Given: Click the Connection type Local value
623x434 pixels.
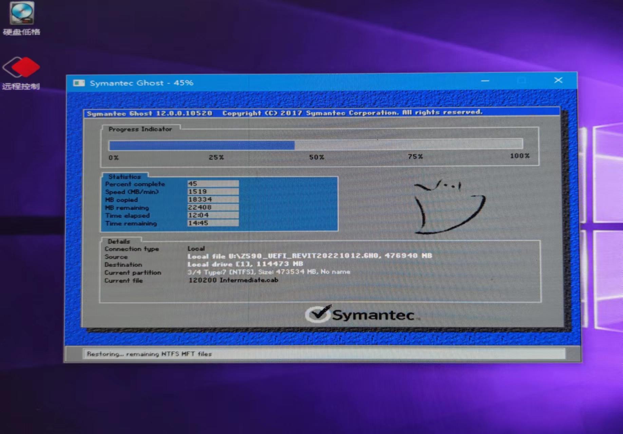Looking at the screenshot, I should [x=196, y=248].
